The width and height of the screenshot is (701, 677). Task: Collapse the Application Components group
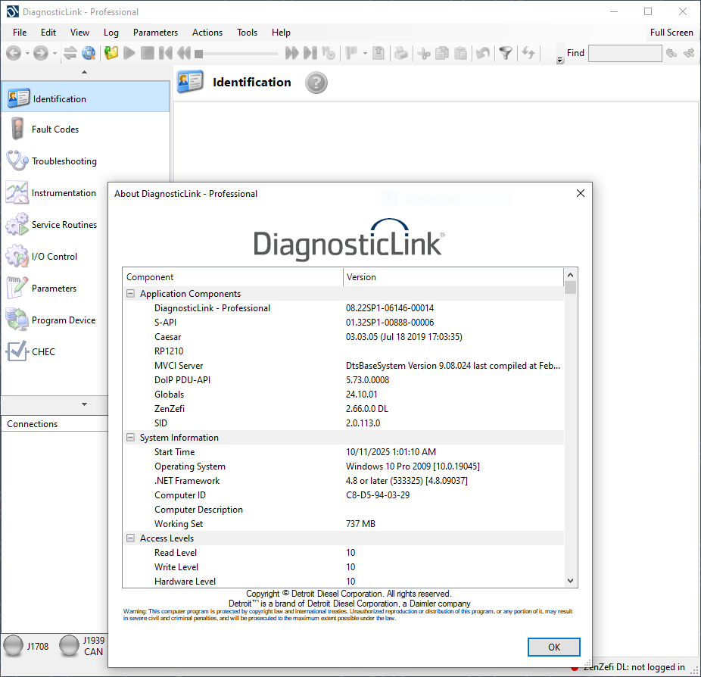(x=131, y=294)
